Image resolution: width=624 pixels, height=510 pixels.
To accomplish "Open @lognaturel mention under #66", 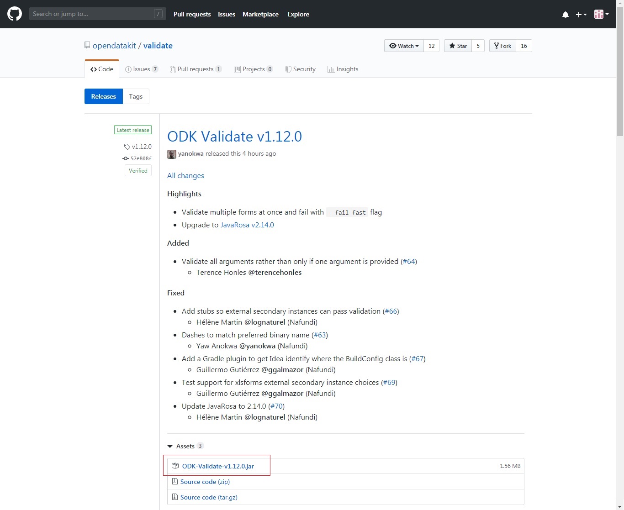I will point(265,322).
